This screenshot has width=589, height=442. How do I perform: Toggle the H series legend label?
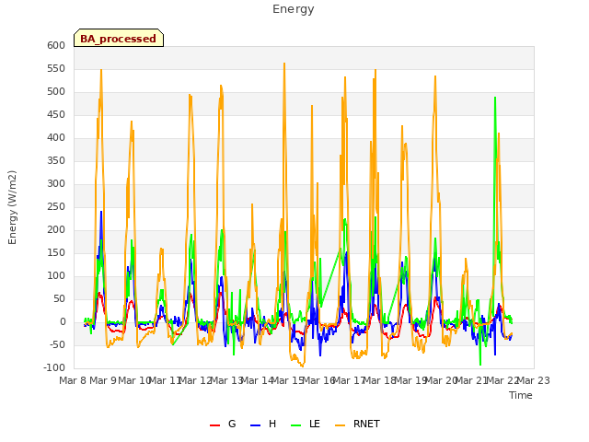pos(272,424)
